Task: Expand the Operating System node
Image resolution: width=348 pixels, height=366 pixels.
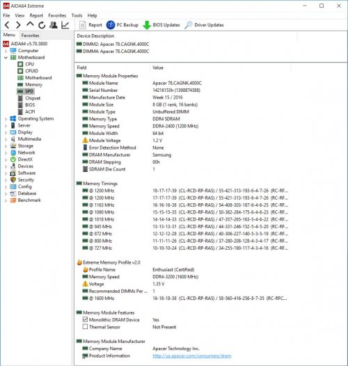Action: [6, 119]
